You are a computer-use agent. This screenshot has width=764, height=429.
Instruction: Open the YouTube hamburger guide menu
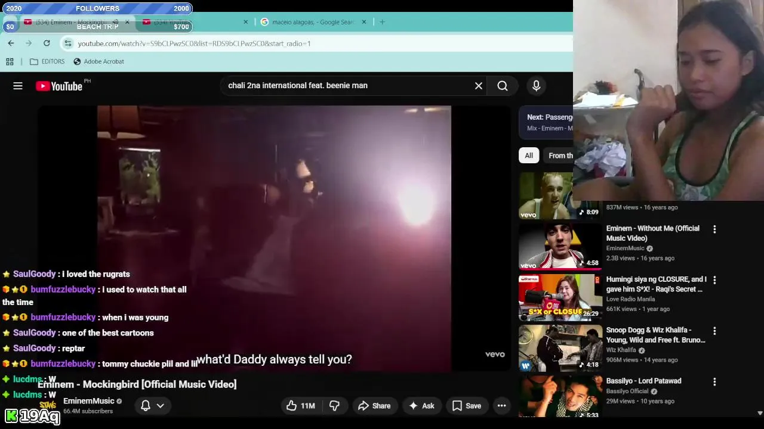pyautogui.click(x=18, y=86)
